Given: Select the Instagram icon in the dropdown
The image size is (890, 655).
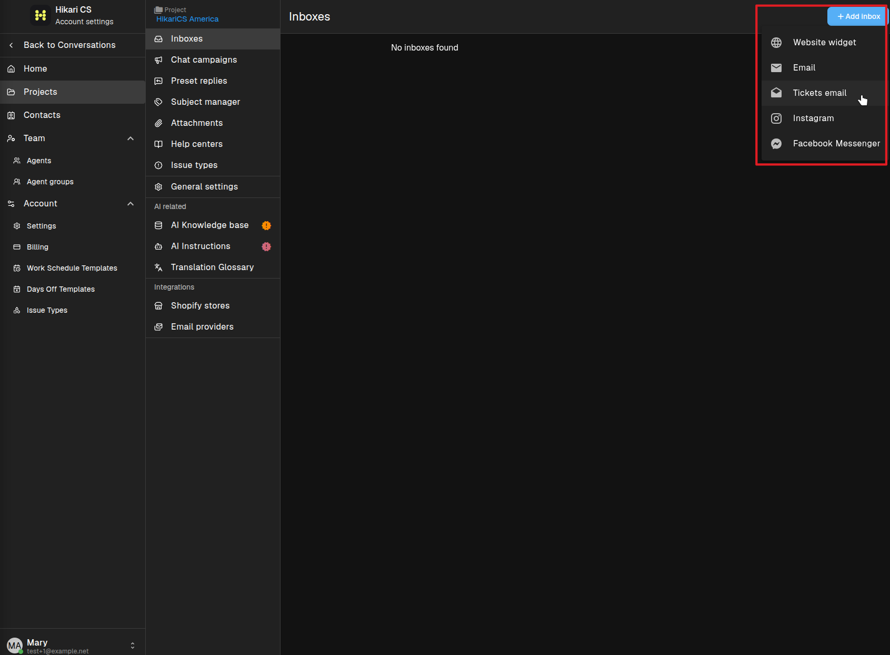Looking at the screenshot, I should coord(776,118).
